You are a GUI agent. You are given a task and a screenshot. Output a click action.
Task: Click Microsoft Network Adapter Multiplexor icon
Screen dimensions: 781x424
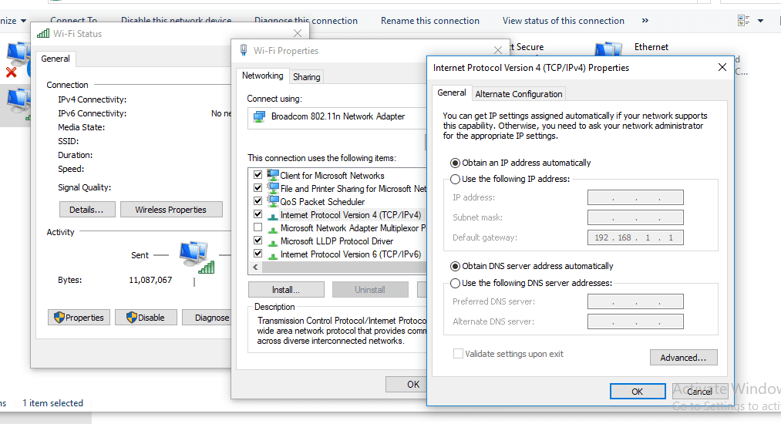(273, 229)
